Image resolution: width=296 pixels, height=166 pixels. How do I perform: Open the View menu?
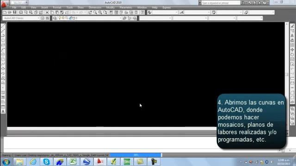click(x=33, y=7)
